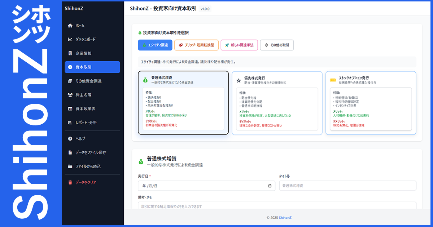The width and height of the screenshot is (433, 227).
Task: Click the Help question mark icon
Action: pyautogui.click(x=70, y=139)
